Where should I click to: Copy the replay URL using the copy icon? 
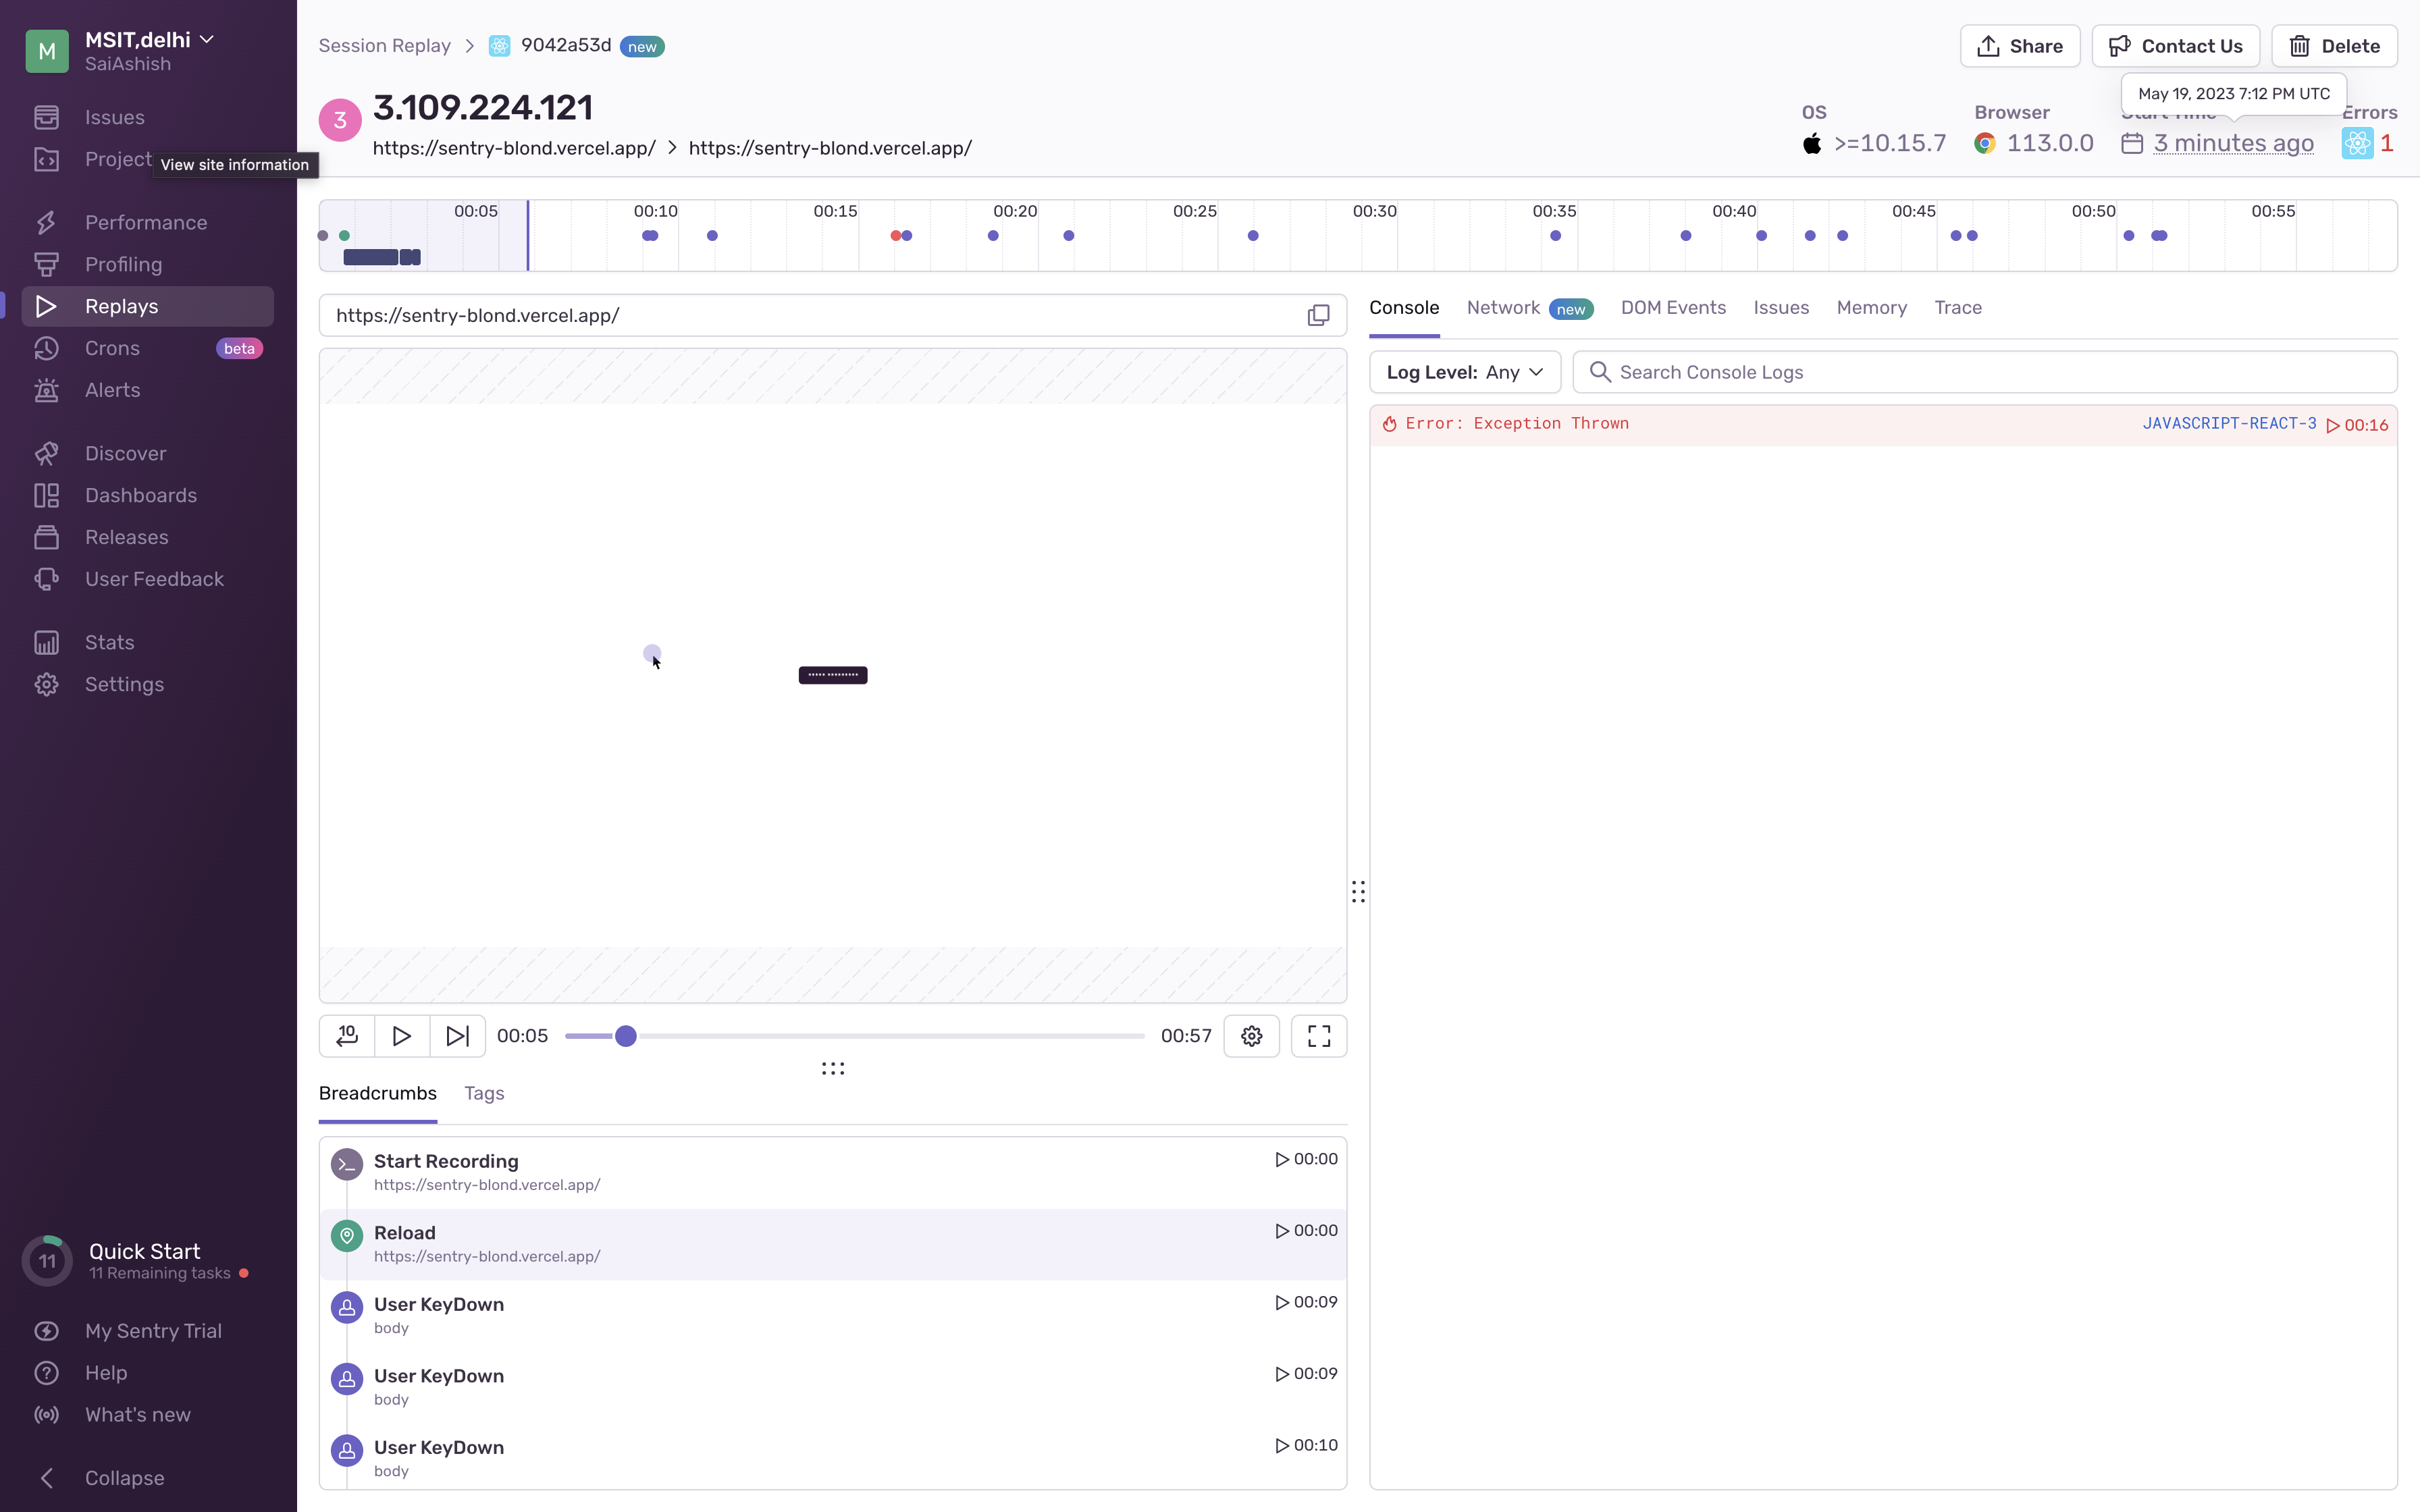tap(1318, 314)
